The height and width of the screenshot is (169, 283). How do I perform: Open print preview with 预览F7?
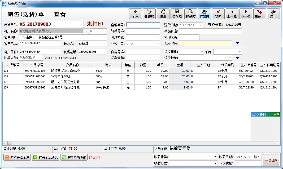(191, 14)
